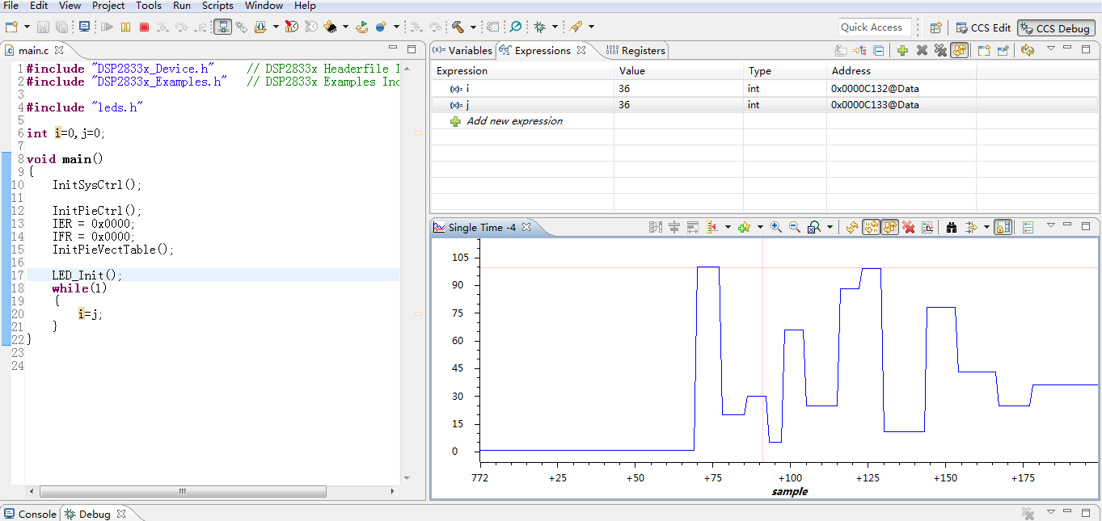Open the Expressions view menu triangle
This screenshot has width=1102, height=521.
pos(1051,48)
